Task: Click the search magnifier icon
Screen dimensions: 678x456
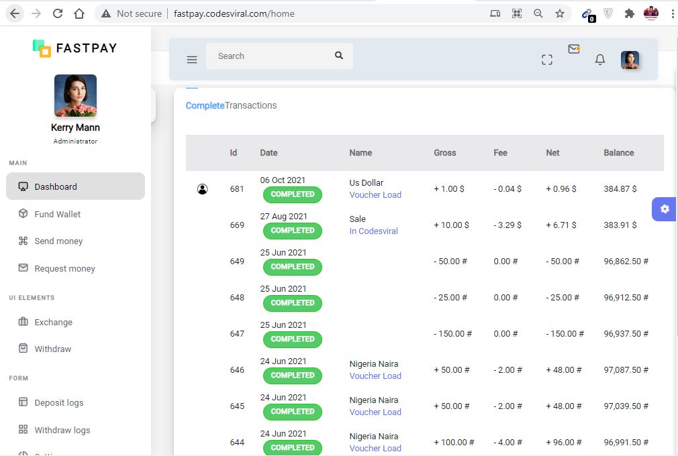Action: [x=339, y=56]
